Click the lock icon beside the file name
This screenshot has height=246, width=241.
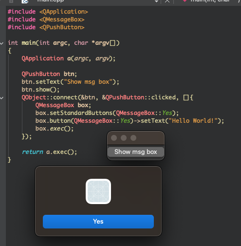[x=11, y=1]
